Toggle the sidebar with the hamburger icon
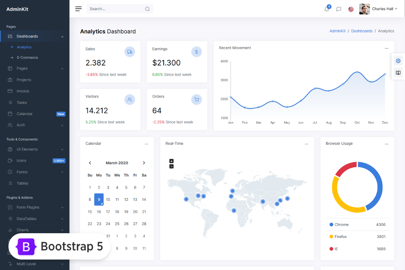 click(x=78, y=9)
